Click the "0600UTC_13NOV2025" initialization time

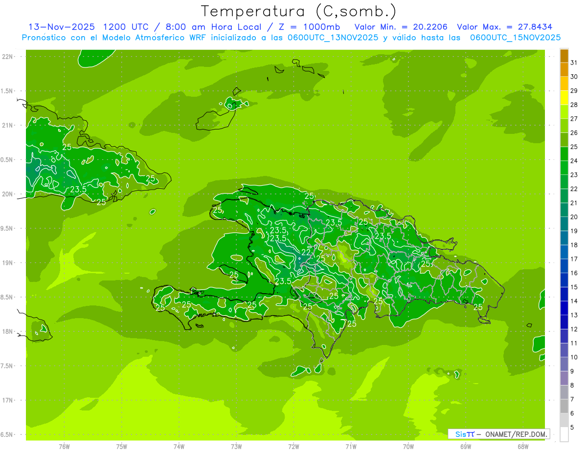pos(332,38)
